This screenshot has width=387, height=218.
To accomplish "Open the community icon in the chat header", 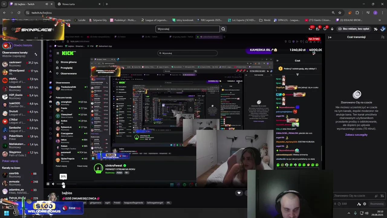I will coord(382,37).
